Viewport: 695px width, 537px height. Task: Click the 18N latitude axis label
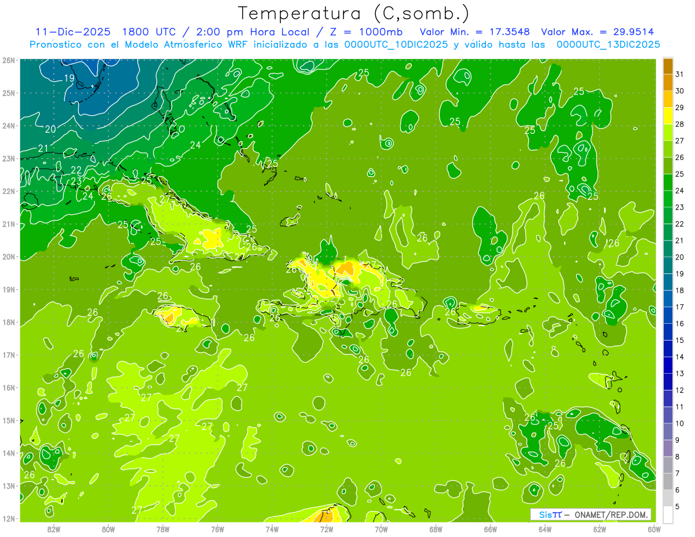coord(9,322)
